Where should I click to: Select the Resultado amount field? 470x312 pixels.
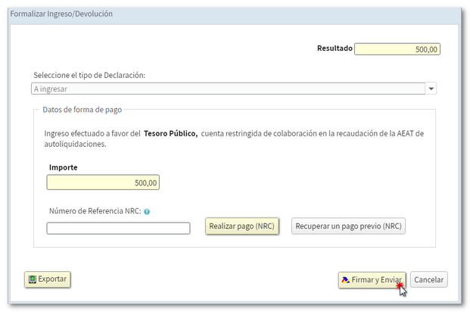click(x=397, y=49)
